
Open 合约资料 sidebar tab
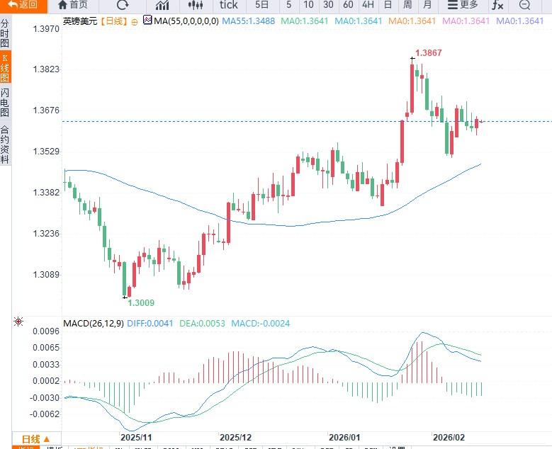5,144
